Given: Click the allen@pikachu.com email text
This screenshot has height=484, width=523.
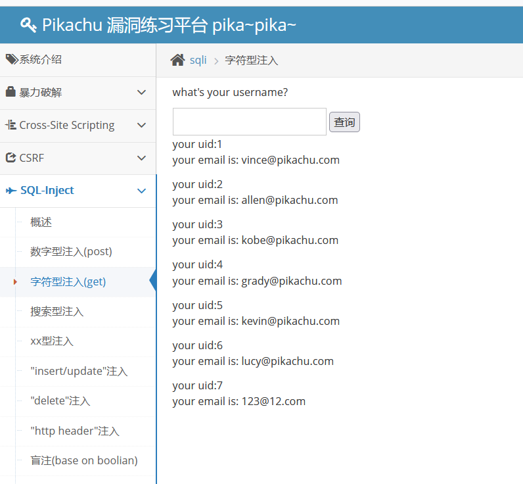Looking at the screenshot, I should (290, 201).
